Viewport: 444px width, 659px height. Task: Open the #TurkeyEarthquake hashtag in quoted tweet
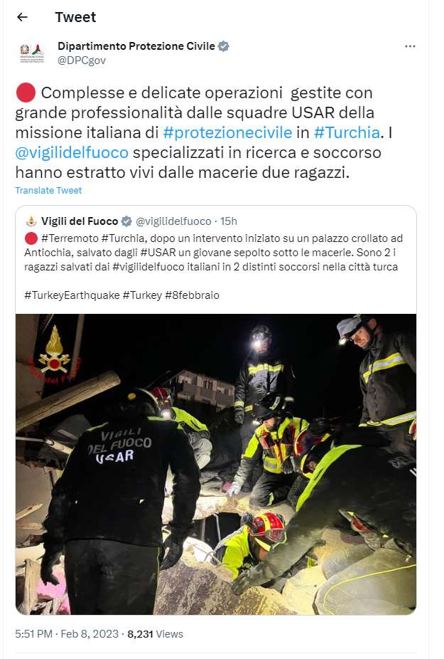coord(72,295)
